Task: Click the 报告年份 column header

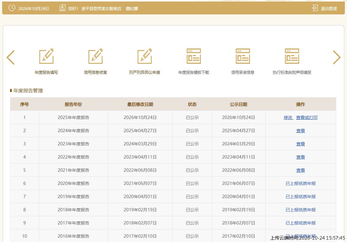Action: point(73,104)
